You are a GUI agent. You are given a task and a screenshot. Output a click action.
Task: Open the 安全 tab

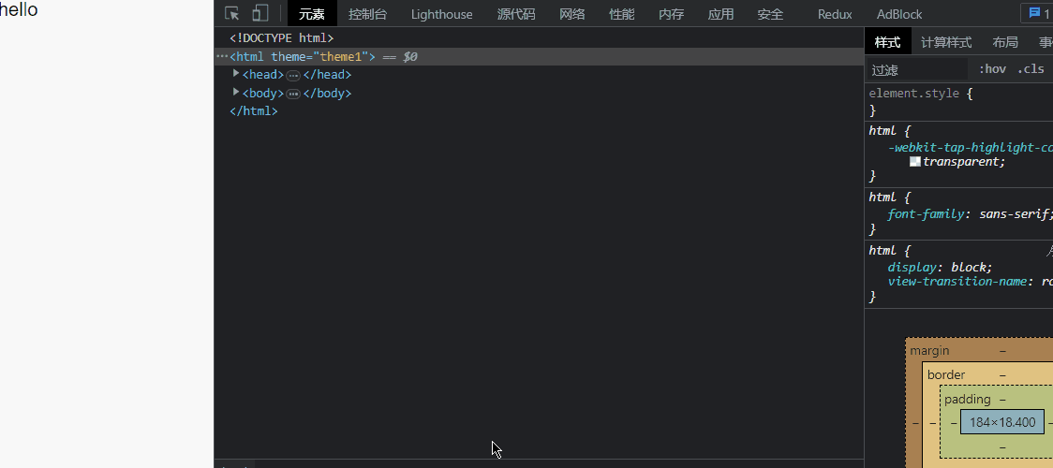(770, 14)
